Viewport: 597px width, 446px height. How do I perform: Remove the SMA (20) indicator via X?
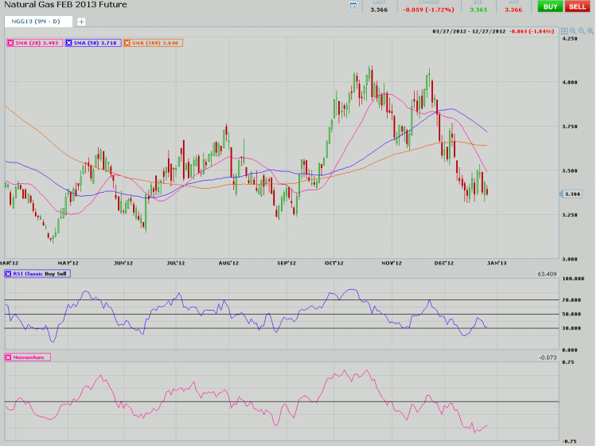tap(10, 41)
